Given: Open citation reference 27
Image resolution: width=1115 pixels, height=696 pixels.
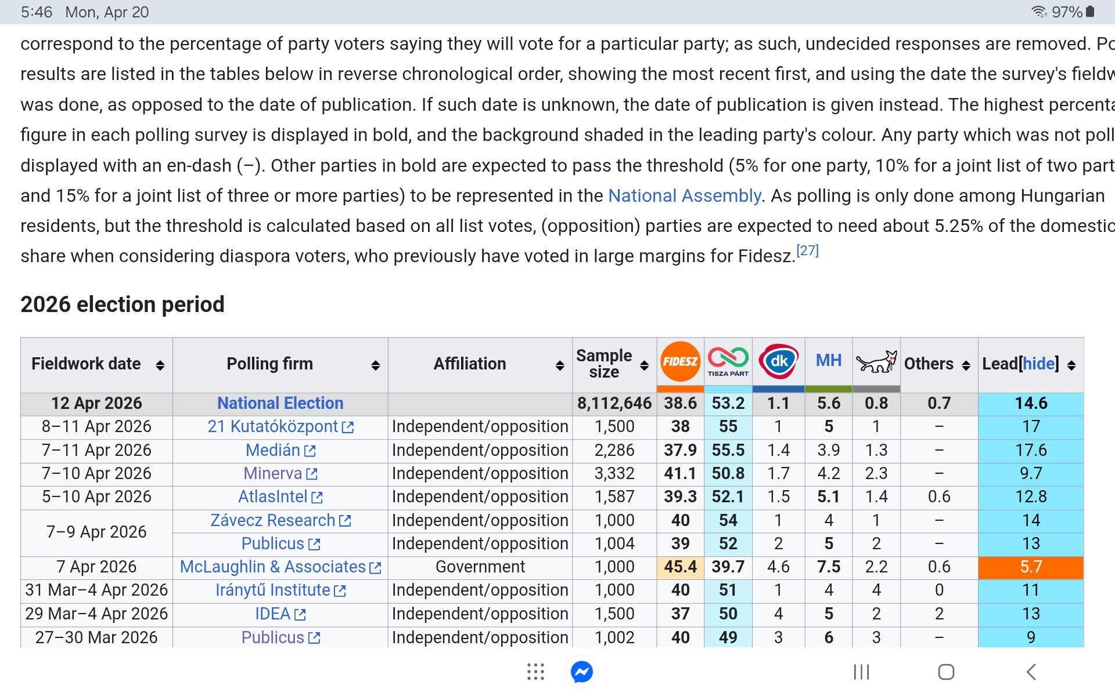Looking at the screenshot, I should point(807,251).
